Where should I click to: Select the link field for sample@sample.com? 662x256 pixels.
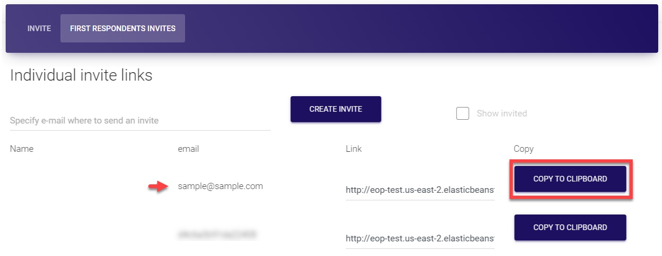[x=420, y=190]
